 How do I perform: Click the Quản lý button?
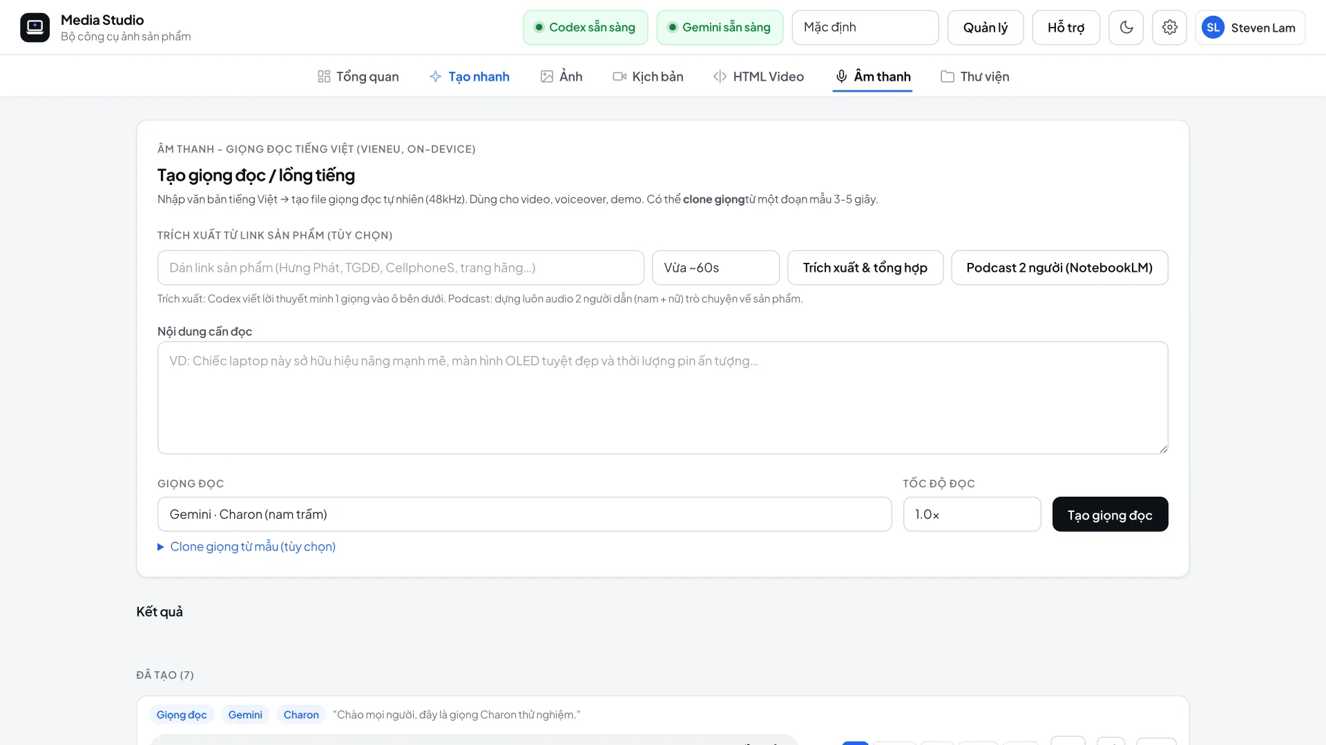pos(986,28)
